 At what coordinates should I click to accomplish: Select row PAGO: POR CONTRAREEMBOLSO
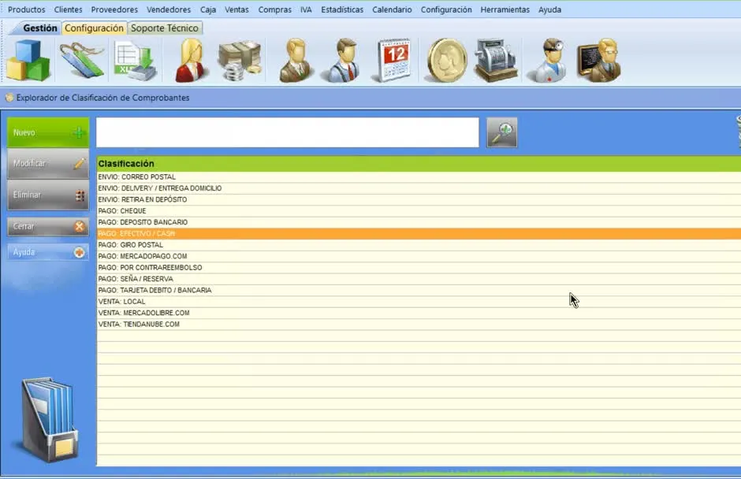pos(419,268)
